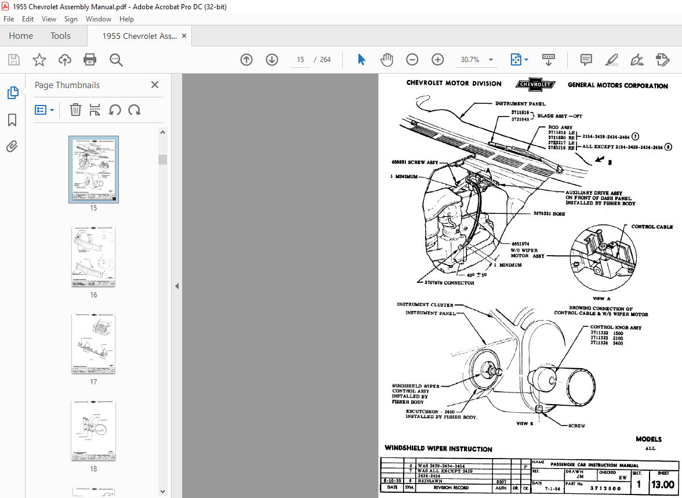The width and height of the screenshot is (682, 498).
Task: Select the Highlight text tool
Action: pyautogui.click(x=611, y=60)
